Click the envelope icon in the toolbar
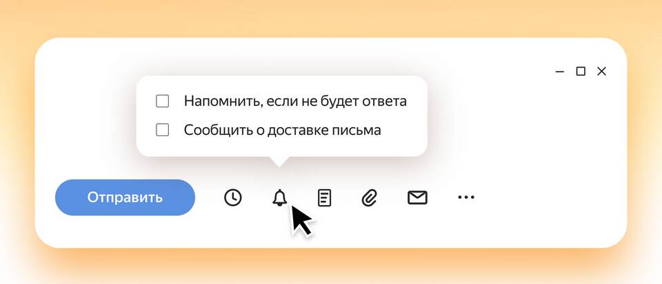This screenshot has height=284, width=662. tap(418, 197)
